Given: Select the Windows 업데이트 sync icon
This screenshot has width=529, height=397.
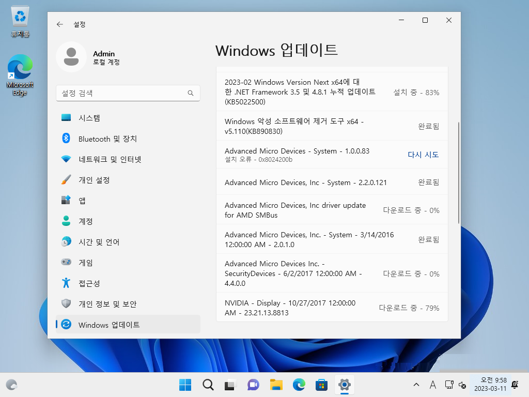Looking at the screenshot, I should click(66, 325).
